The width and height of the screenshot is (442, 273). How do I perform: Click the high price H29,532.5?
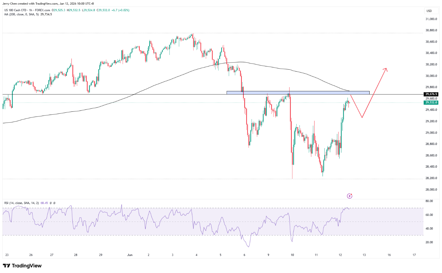pos(74,10)
